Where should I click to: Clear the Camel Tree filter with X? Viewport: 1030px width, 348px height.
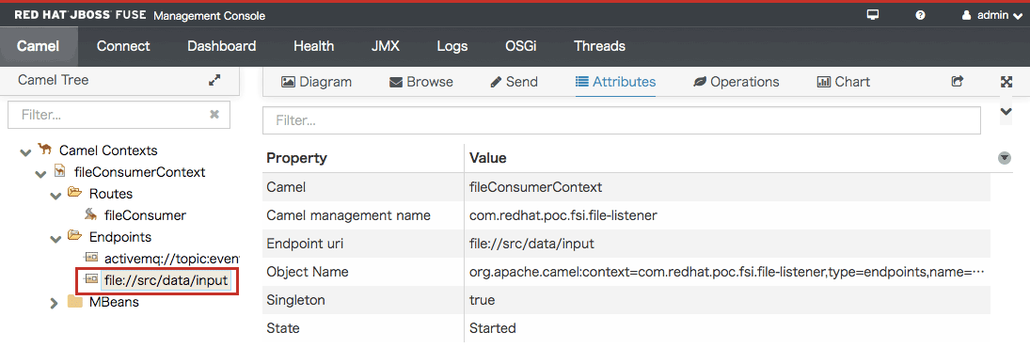(214, 114)
